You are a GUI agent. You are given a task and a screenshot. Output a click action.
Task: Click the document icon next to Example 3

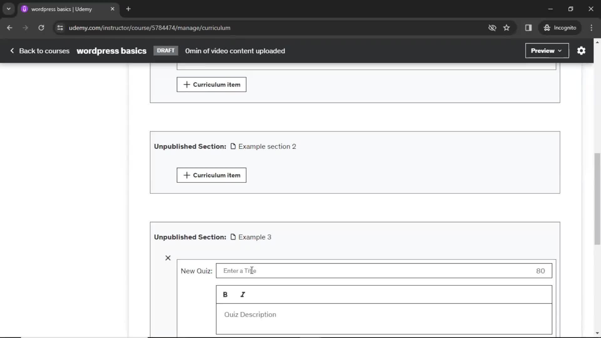pos(233,237)
